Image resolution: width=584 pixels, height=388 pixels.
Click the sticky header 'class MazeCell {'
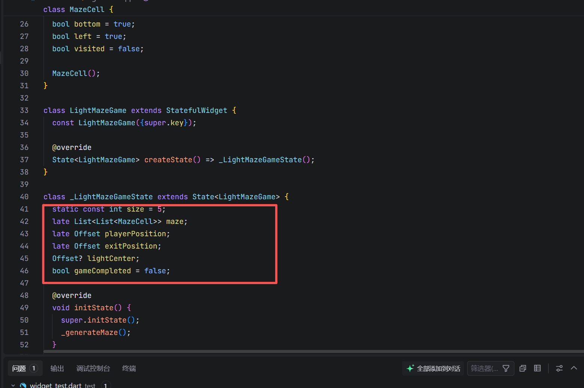[x=78, y=9]
